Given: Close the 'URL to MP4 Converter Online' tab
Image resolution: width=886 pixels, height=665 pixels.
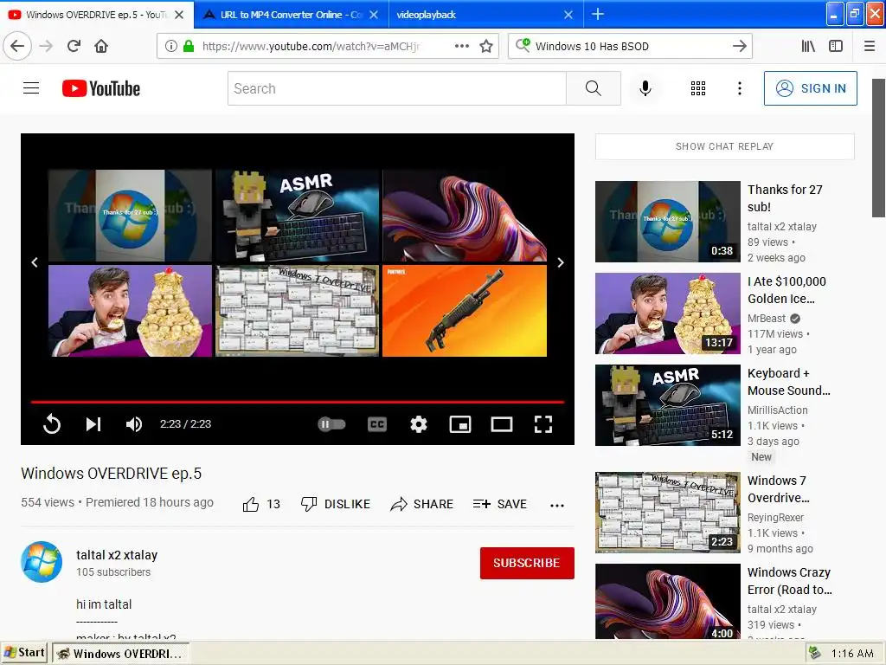Looking at the screenshot, I should click(374, 15).
